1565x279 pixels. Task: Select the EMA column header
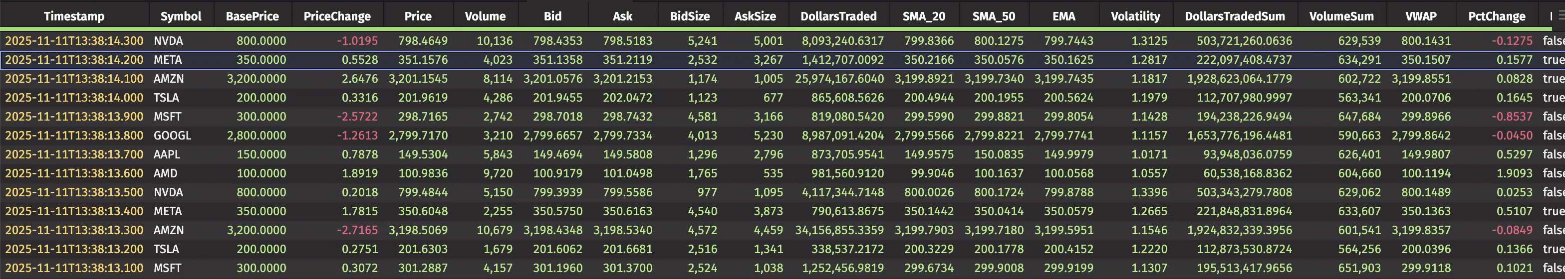click(x=1063, y=16)
